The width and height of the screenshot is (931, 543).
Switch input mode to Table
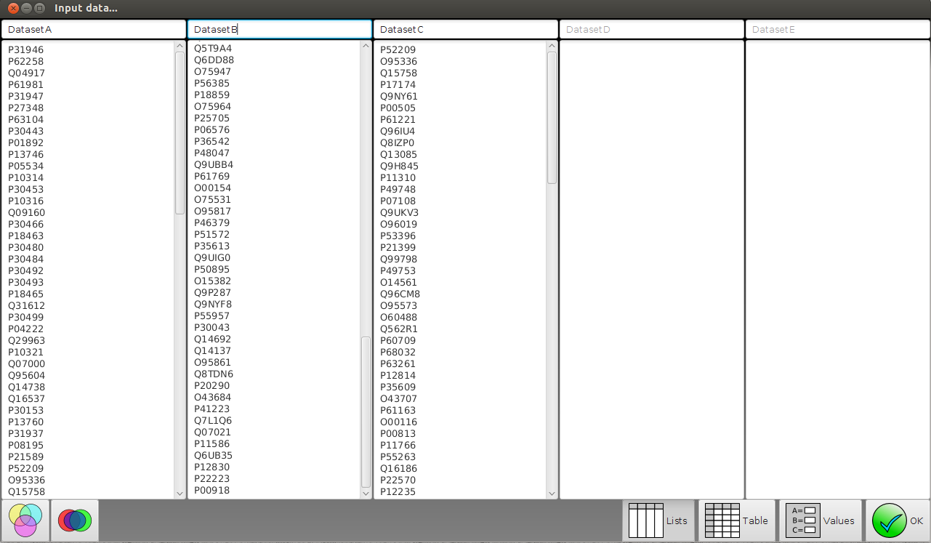pyautogui.click(x=737, y=520)
